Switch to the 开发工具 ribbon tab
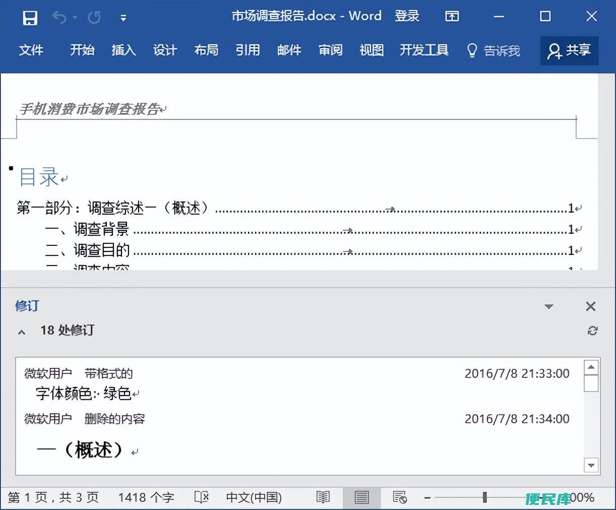The width and height of the screenshot is (616, 510). point(424,50)
